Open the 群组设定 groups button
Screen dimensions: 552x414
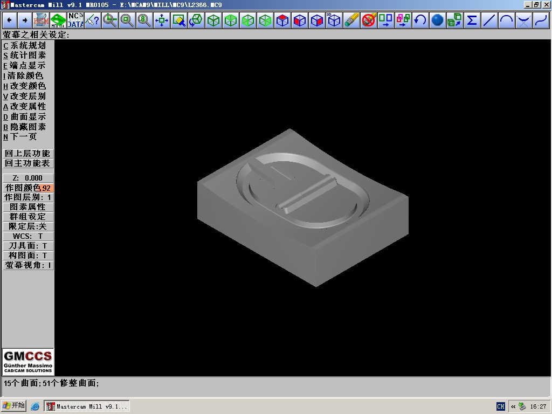28,217
